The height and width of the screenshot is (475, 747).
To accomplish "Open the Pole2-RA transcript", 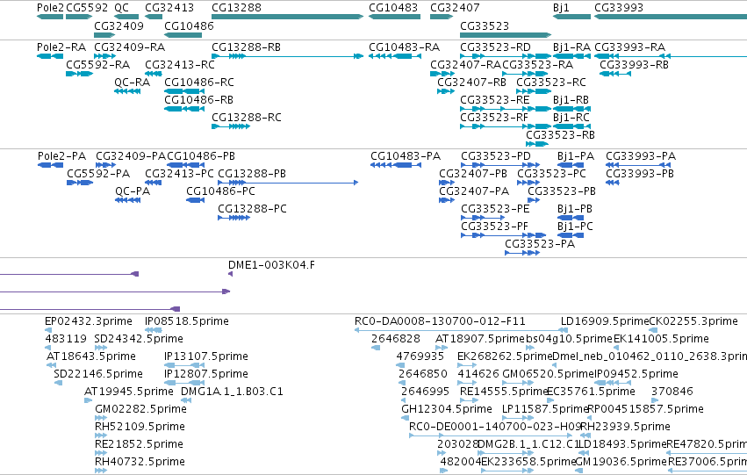I will click(50, 56).
